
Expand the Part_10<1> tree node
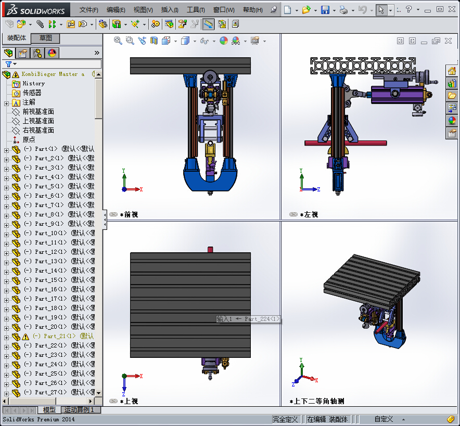coord(6,234)
